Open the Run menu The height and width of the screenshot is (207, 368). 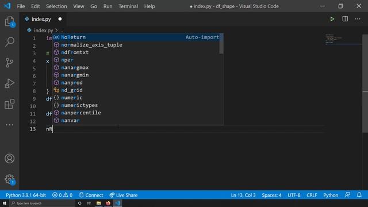108,6
